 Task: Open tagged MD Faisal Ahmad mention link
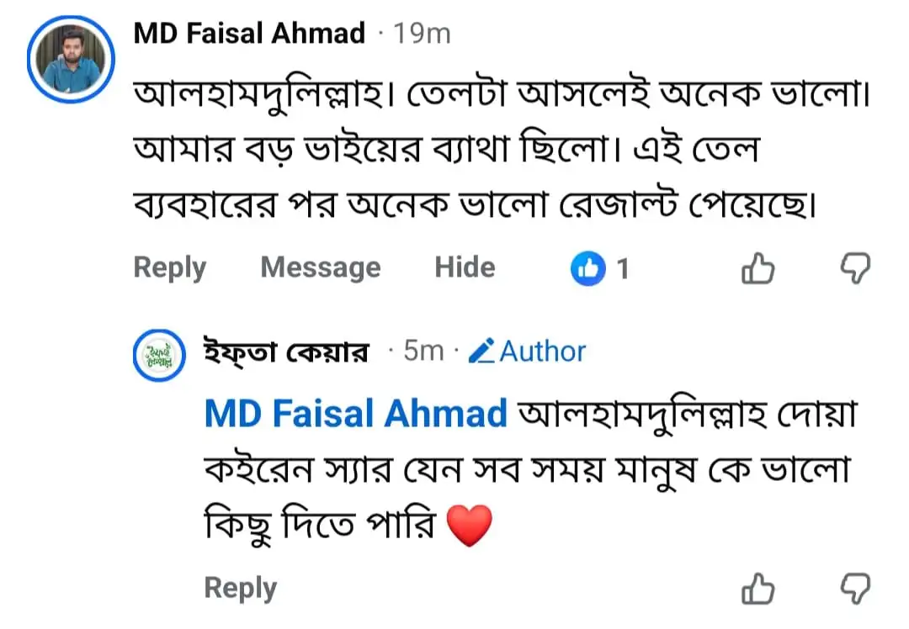click(356, 414)
